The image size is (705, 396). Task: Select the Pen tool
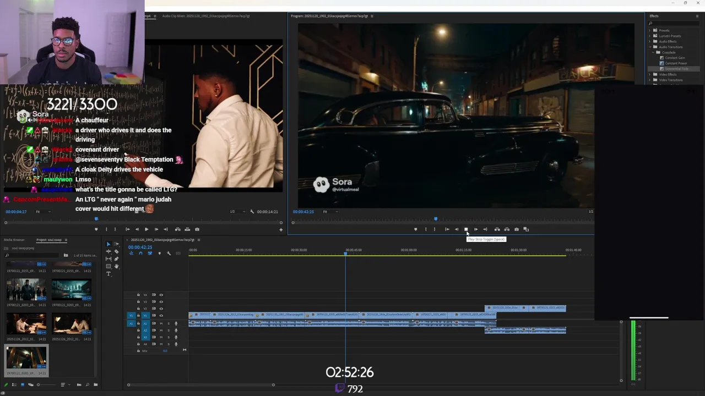(x=116, y=258)
